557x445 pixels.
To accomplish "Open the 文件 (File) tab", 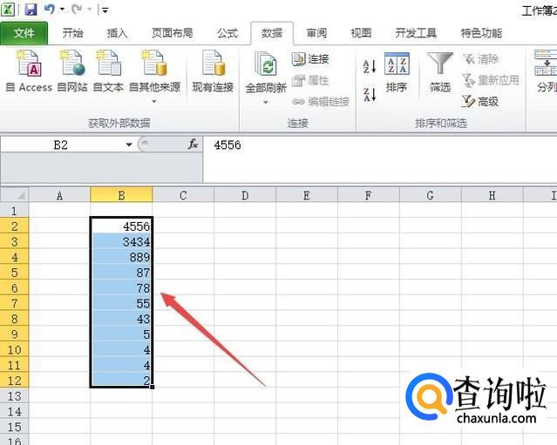I will (24, 33).
